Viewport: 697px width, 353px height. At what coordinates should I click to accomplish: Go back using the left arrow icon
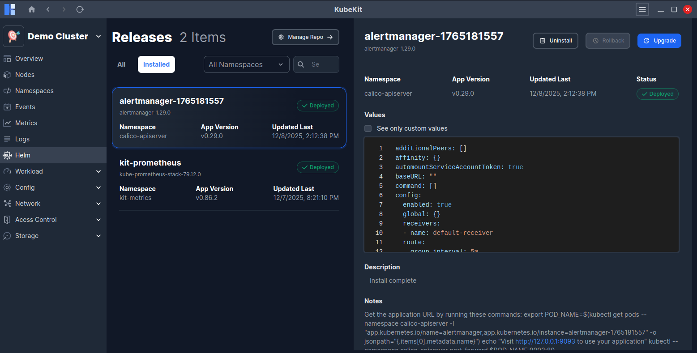48,9
